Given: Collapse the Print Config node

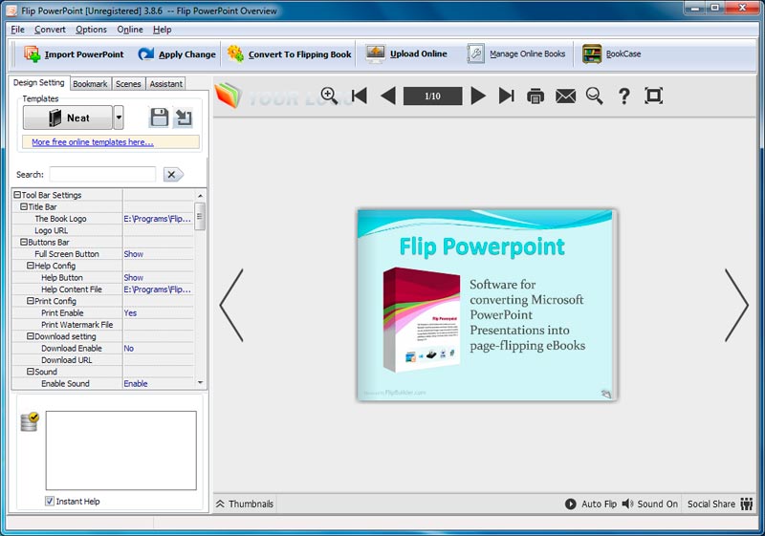Looking at the screenshot, I should click(31, 301).
